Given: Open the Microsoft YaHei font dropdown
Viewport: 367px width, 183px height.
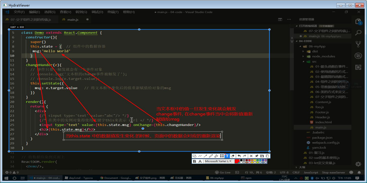Looking at the screenshot, I should pos(218,161).
